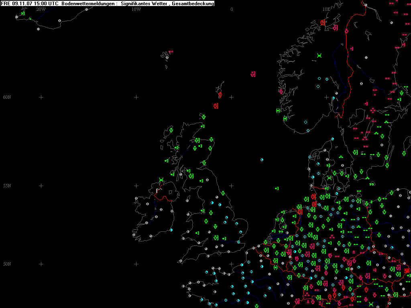Select the isolated green rain symbol east of England

coord(277,188)
